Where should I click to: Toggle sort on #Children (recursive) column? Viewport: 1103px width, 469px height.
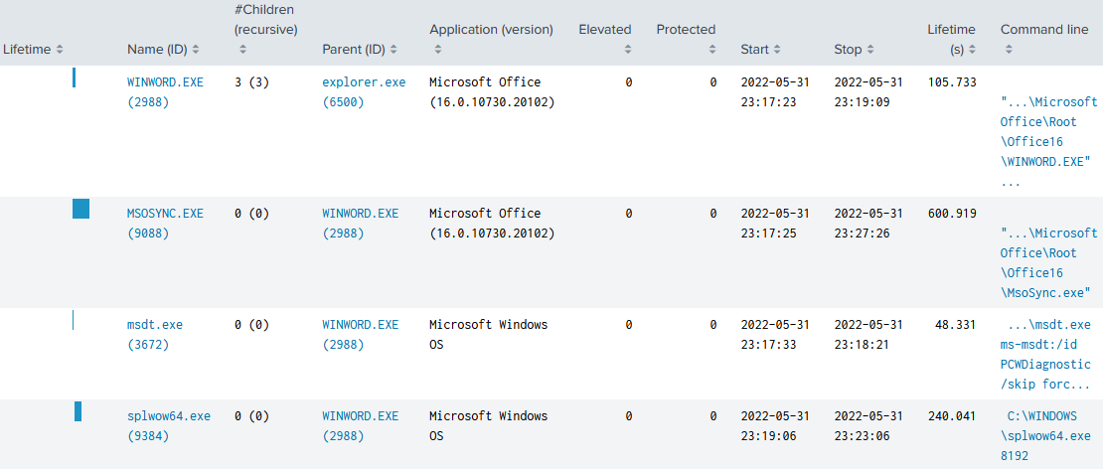point(242,50)
